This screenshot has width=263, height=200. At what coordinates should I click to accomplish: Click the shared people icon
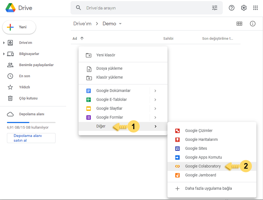pyautogui.click(x=10, y=65)
